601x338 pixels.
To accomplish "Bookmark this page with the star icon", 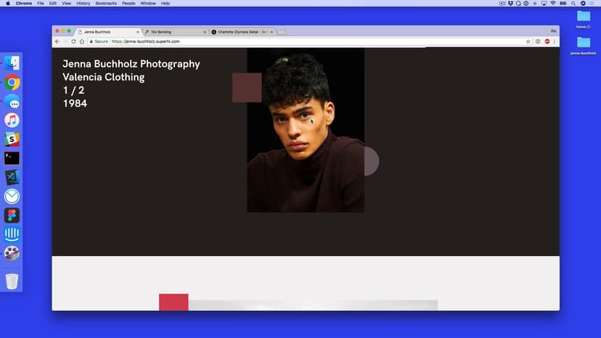I will point(528,41).
